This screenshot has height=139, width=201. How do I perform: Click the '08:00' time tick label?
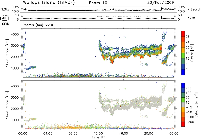[73, 134]
